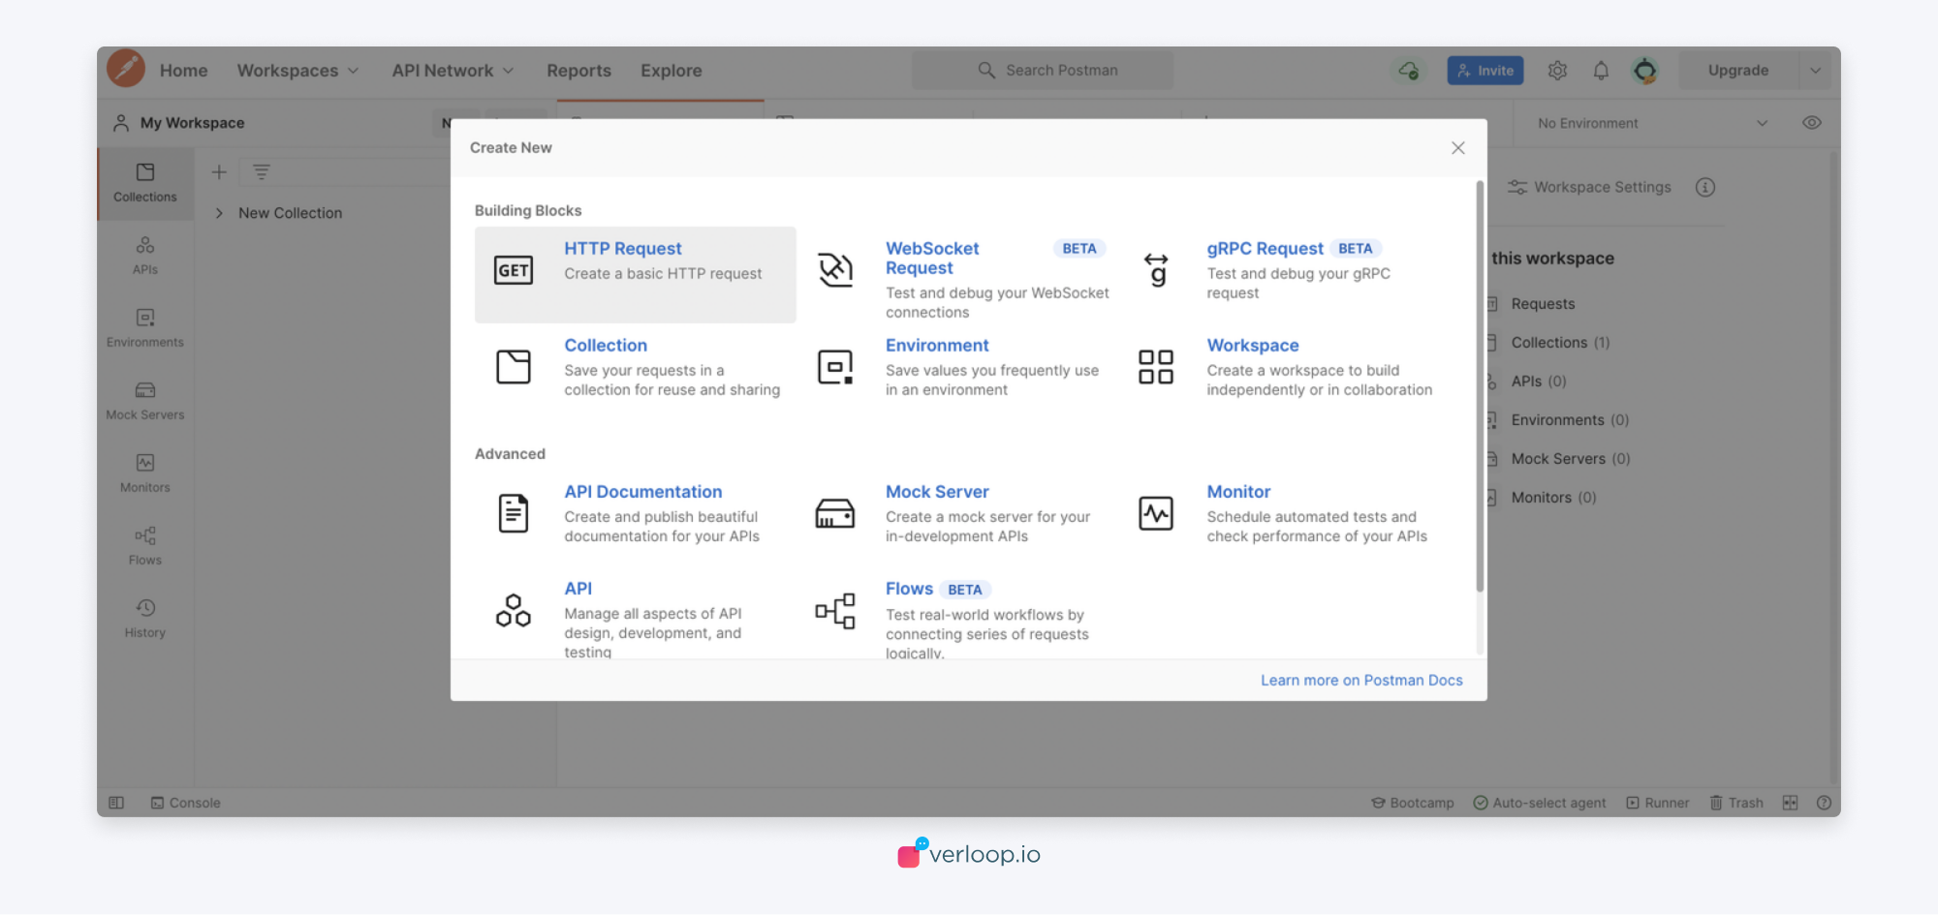Open the Trash in status bar
Viewport: 1938px width, 915px height.
(x=1736, y=804)
